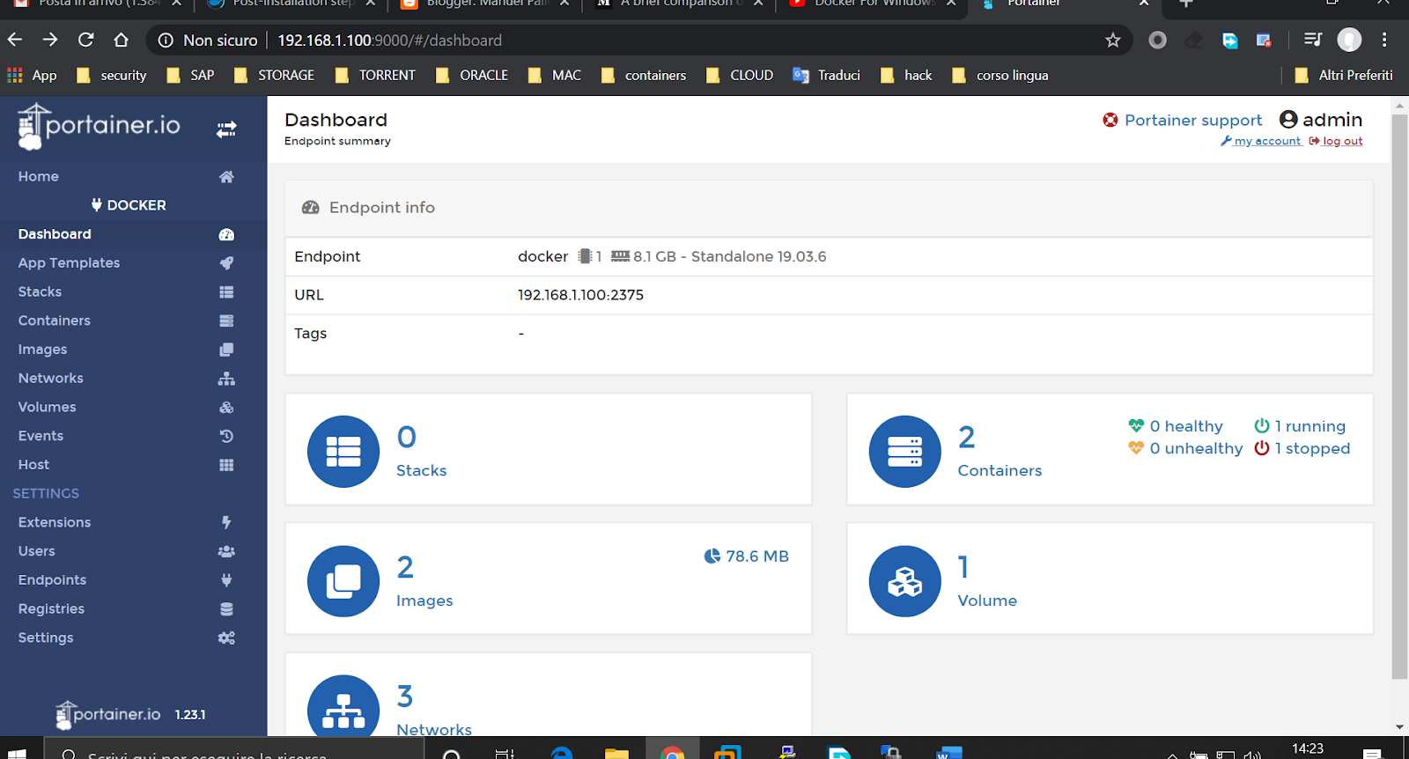Click the taskbar clock showing 14:23
Screen dimensions: 1409x759
pos(1308,748)
